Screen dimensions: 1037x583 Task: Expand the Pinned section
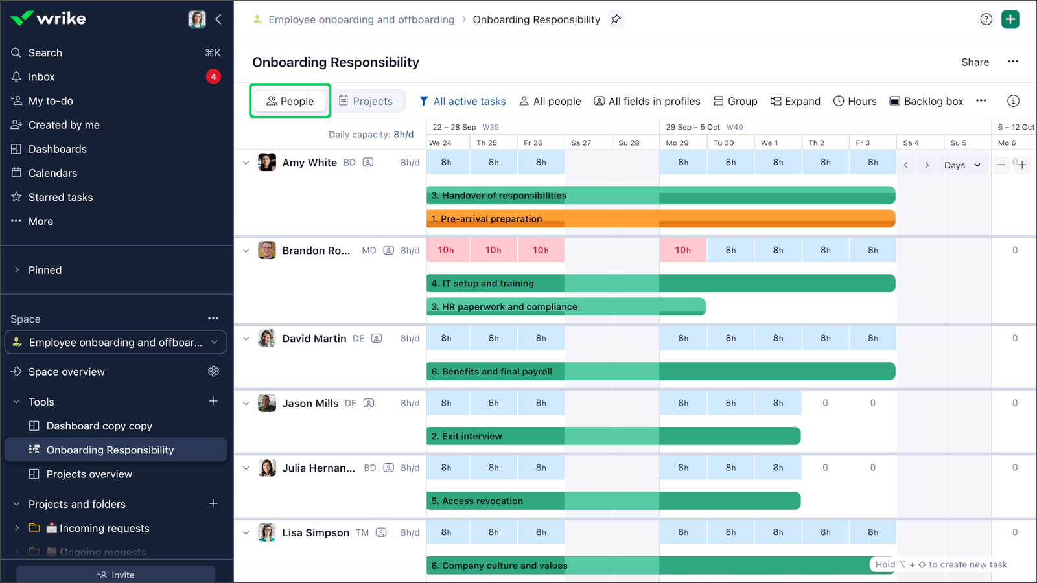point(17,270)
